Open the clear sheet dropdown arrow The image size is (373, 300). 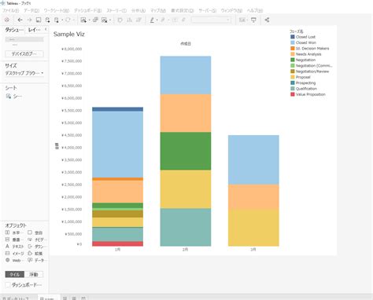110,20
